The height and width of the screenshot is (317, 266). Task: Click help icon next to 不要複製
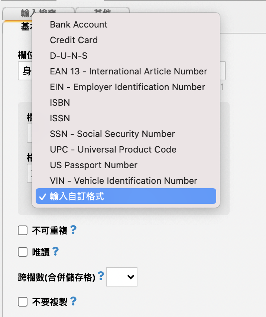tap(73, 301)
